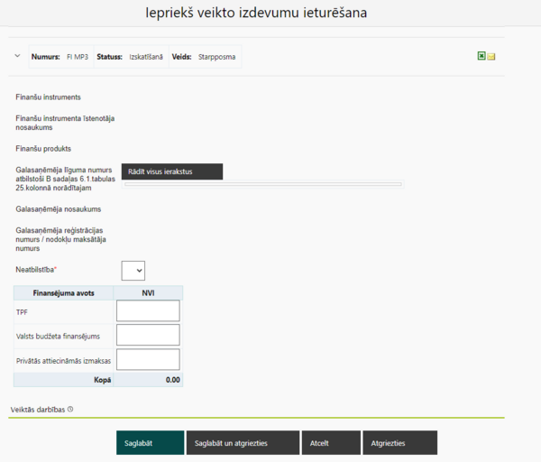Click the Saglabāt button
This screenshot has height=462, width=541.
point(150,443)
